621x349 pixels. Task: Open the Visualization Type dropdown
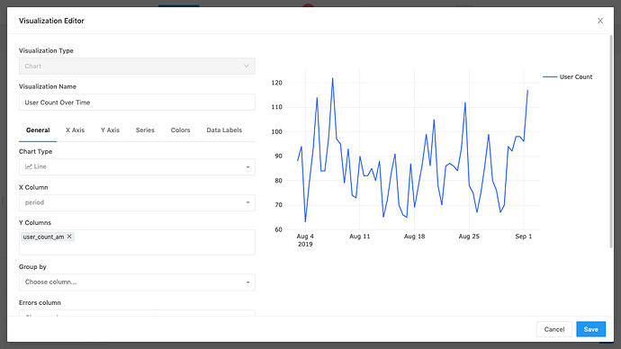click(x=137, y=66)
